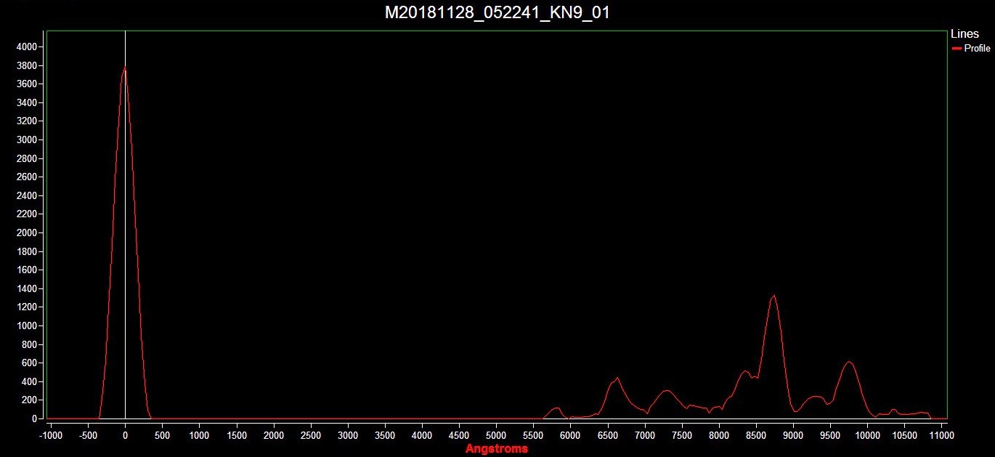The width and height of the screenshot is (995, 457).
Task: Click the 2000 y-axis tick label
Action: tap(25, 232)
